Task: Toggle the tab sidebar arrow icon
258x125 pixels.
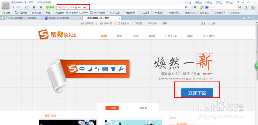Action: coord(3,18)
